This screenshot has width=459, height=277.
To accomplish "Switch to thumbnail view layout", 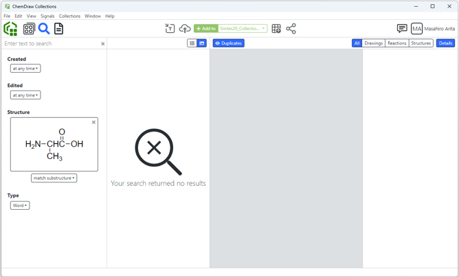I will 202,43.
